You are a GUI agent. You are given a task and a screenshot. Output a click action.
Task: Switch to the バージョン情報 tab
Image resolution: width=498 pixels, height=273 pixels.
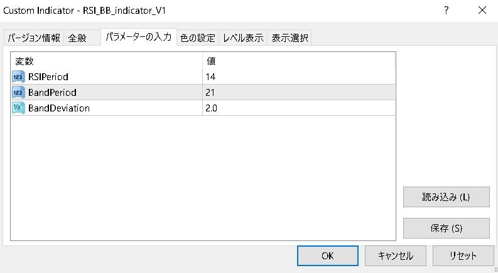(x=34, y=38)
